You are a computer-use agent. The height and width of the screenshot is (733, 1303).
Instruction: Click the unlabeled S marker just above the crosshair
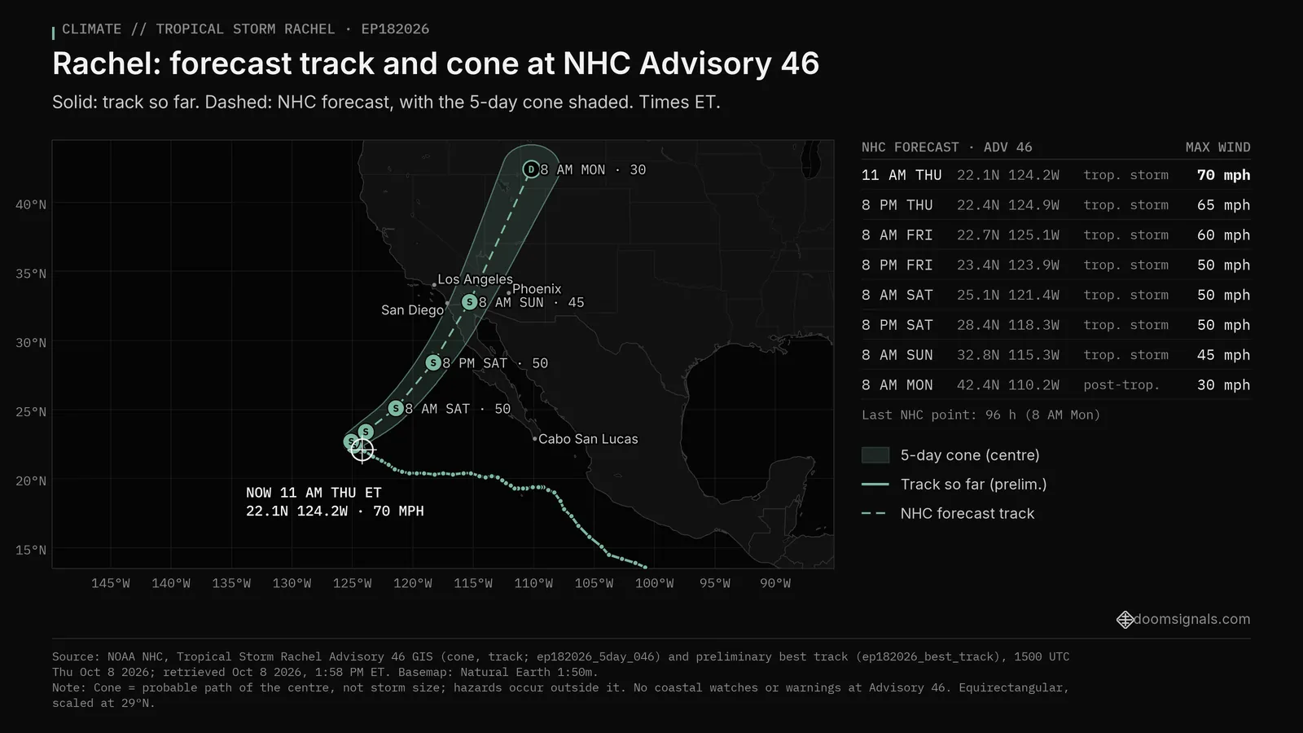tap(366, 432)
